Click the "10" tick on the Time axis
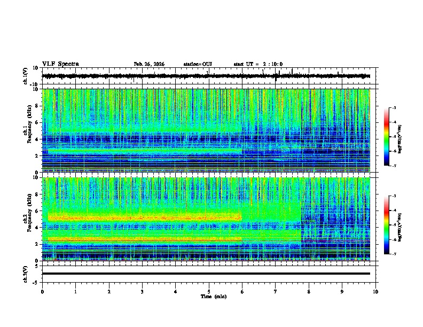 click(x=375, y=292)
